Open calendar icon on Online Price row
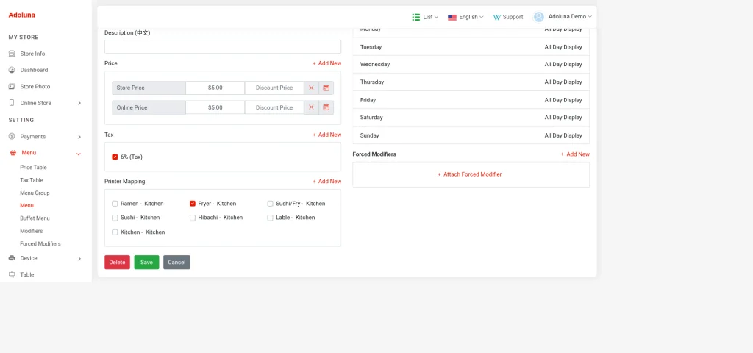Screen dimensions: 753x353 pos(326,107)
